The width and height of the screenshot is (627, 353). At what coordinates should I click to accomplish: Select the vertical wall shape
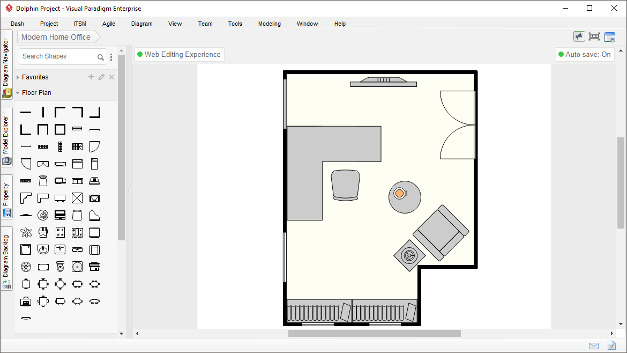[x=43, y=112]
